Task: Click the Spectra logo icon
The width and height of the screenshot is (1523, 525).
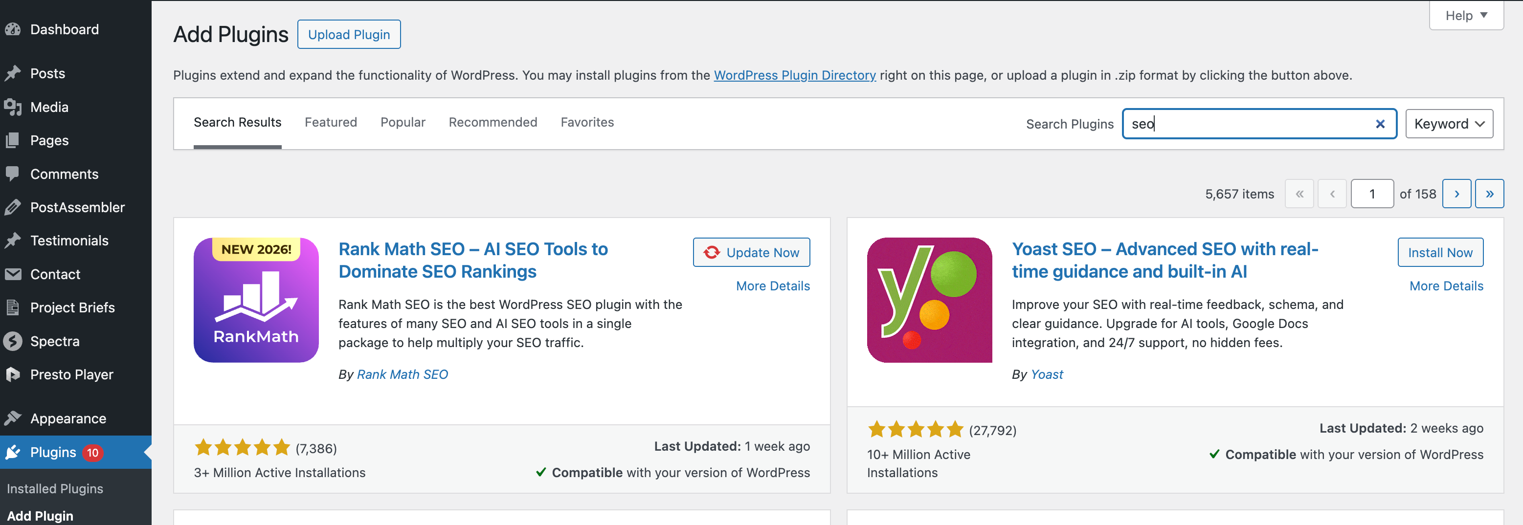Action: point(13,341)
